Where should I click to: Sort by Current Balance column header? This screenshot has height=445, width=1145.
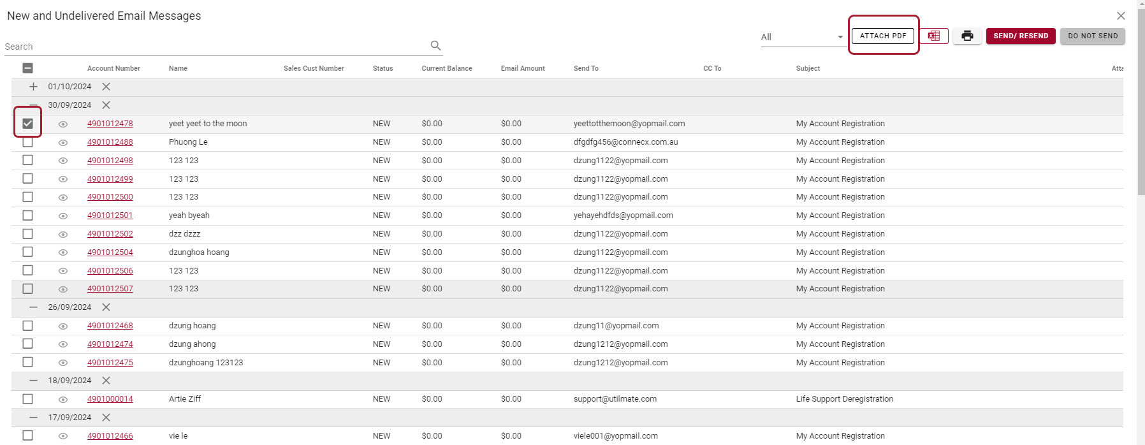446,68
